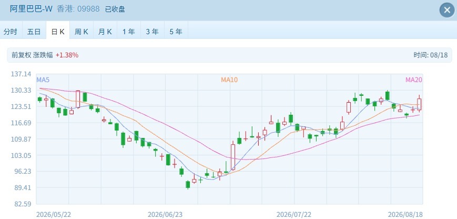Click the 涨跌幅 label
The height and width of the screenshot is (219, 457).
(43, 55)
